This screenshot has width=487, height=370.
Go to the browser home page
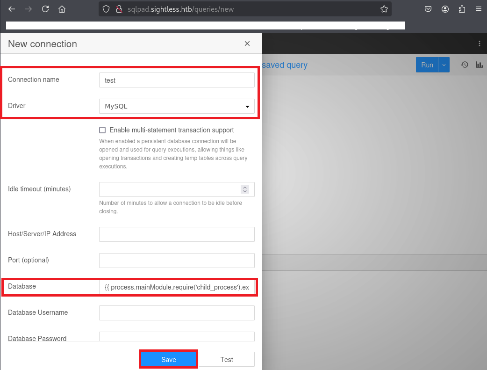62,9
